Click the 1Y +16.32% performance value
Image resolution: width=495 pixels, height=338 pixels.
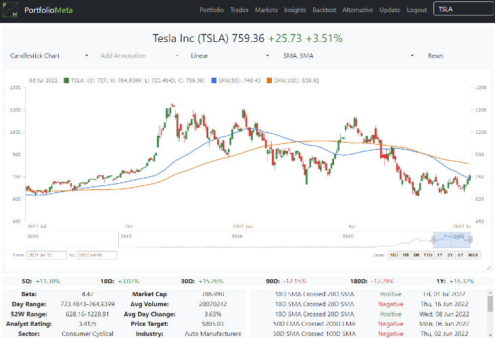point(461,281)
